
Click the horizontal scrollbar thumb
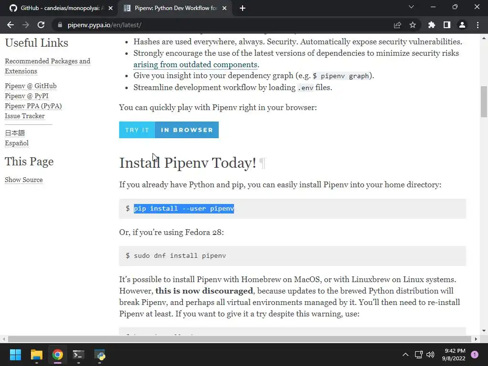click(240, 339)
